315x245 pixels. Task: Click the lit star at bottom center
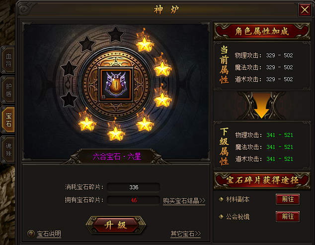[x=115, y=132]
